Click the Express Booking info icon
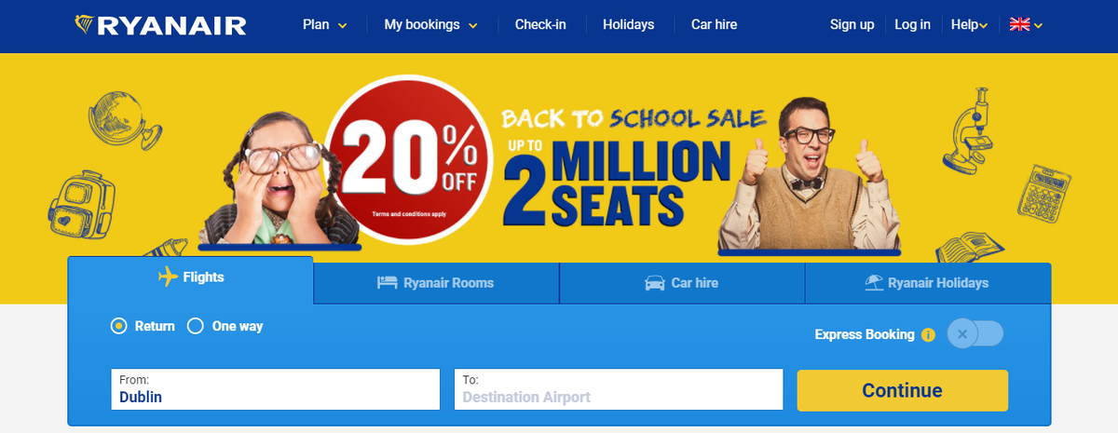The height and width of the screenshot is (433, 1118). click(x=928, y=334)
